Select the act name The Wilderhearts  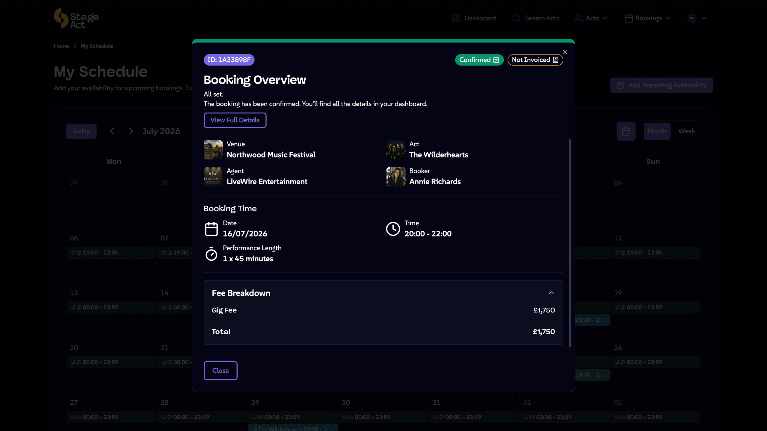click(x=439, y=155)
